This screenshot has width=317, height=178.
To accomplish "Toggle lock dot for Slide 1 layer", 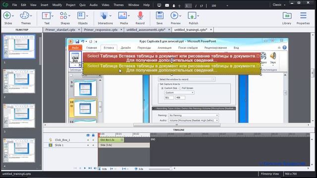I will click(93, 145).
